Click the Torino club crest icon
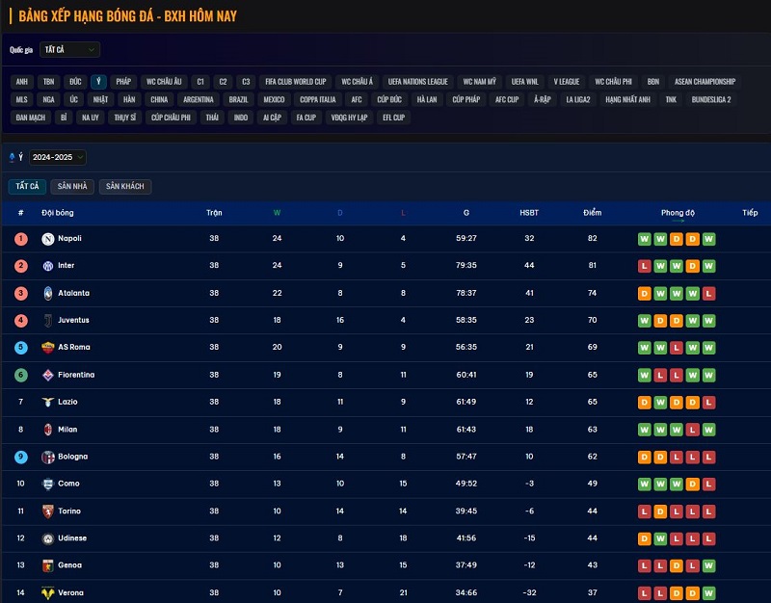The width and height of the screenshot is (771, 603). pyautogui.click(x=47, y=511)
